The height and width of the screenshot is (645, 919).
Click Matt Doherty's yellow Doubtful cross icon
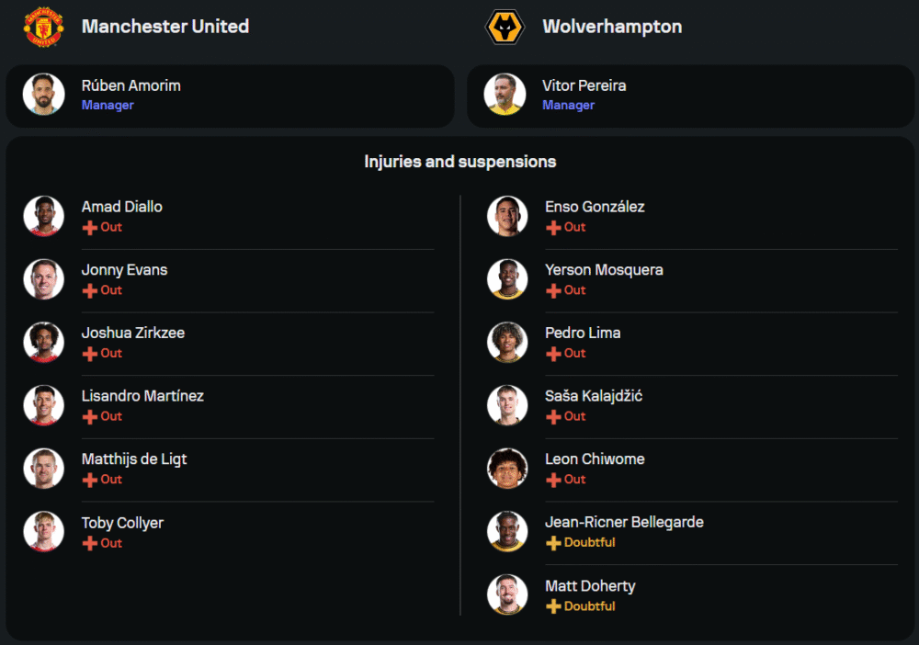[x=553, y=606]
